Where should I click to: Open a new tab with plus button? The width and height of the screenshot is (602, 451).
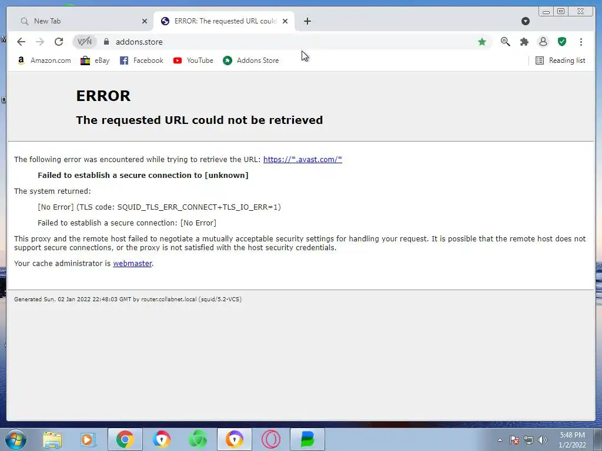click(307, 21)
